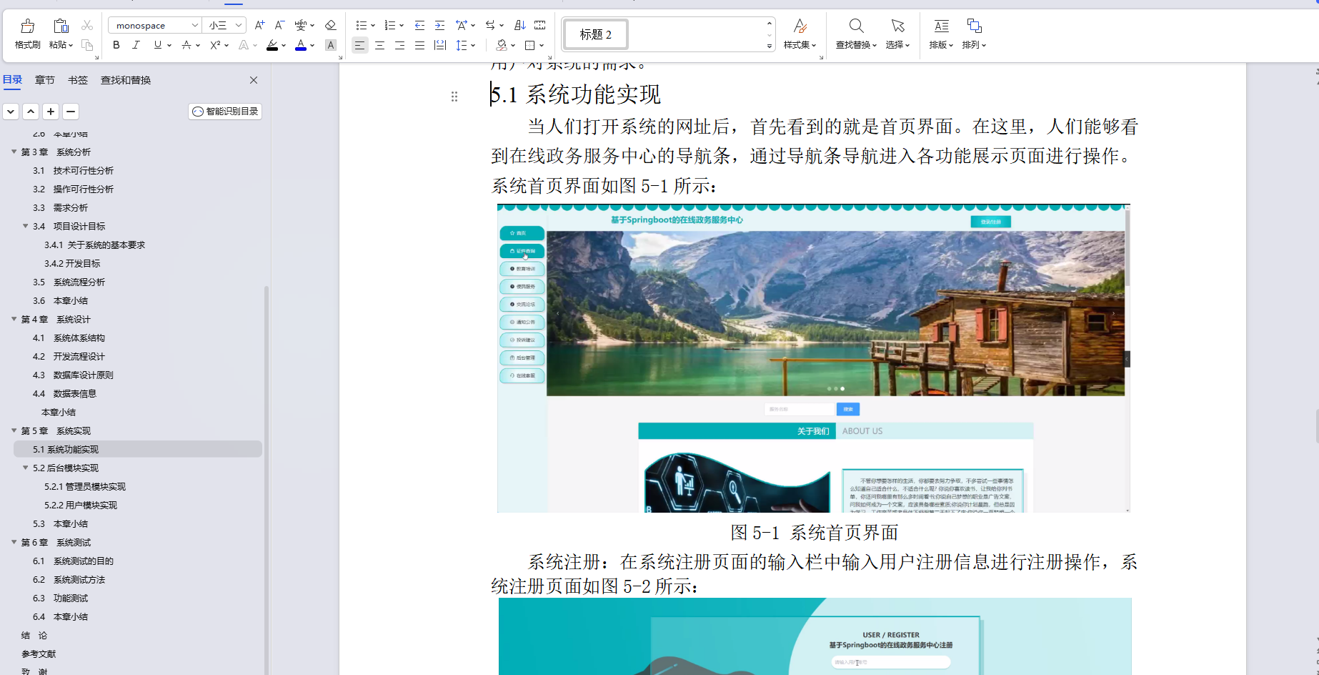Image resolution: width=1319 pixels, height=675 pixels.
Task: Toggle italic formatting
Action: [x=136, y=45]
